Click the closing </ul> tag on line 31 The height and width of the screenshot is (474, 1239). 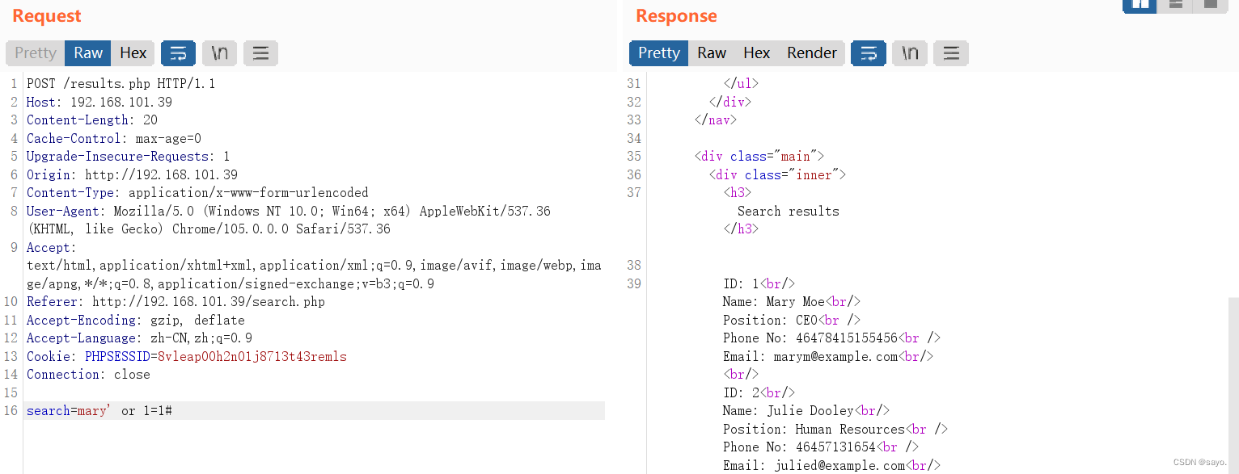(x=741, y=84)
